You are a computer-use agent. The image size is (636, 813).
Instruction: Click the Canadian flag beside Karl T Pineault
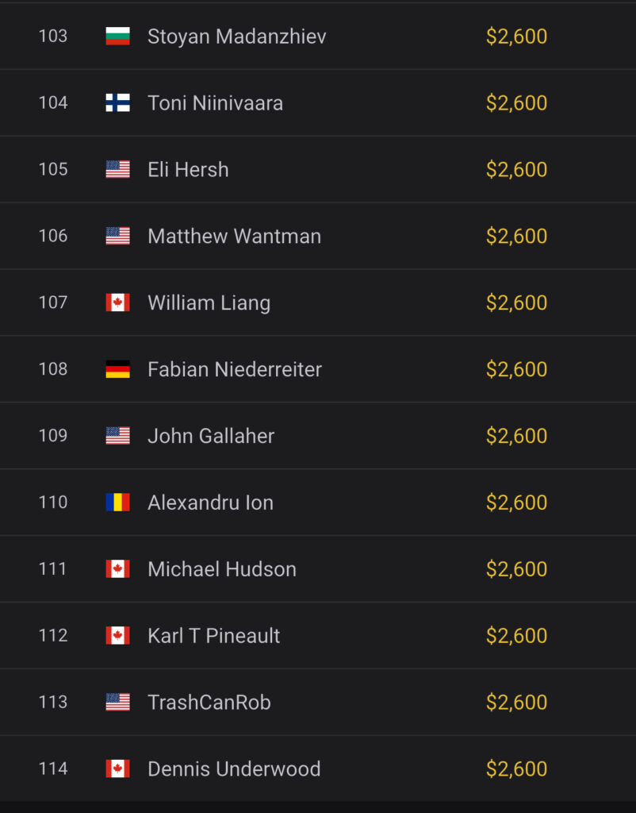point(117,635)
